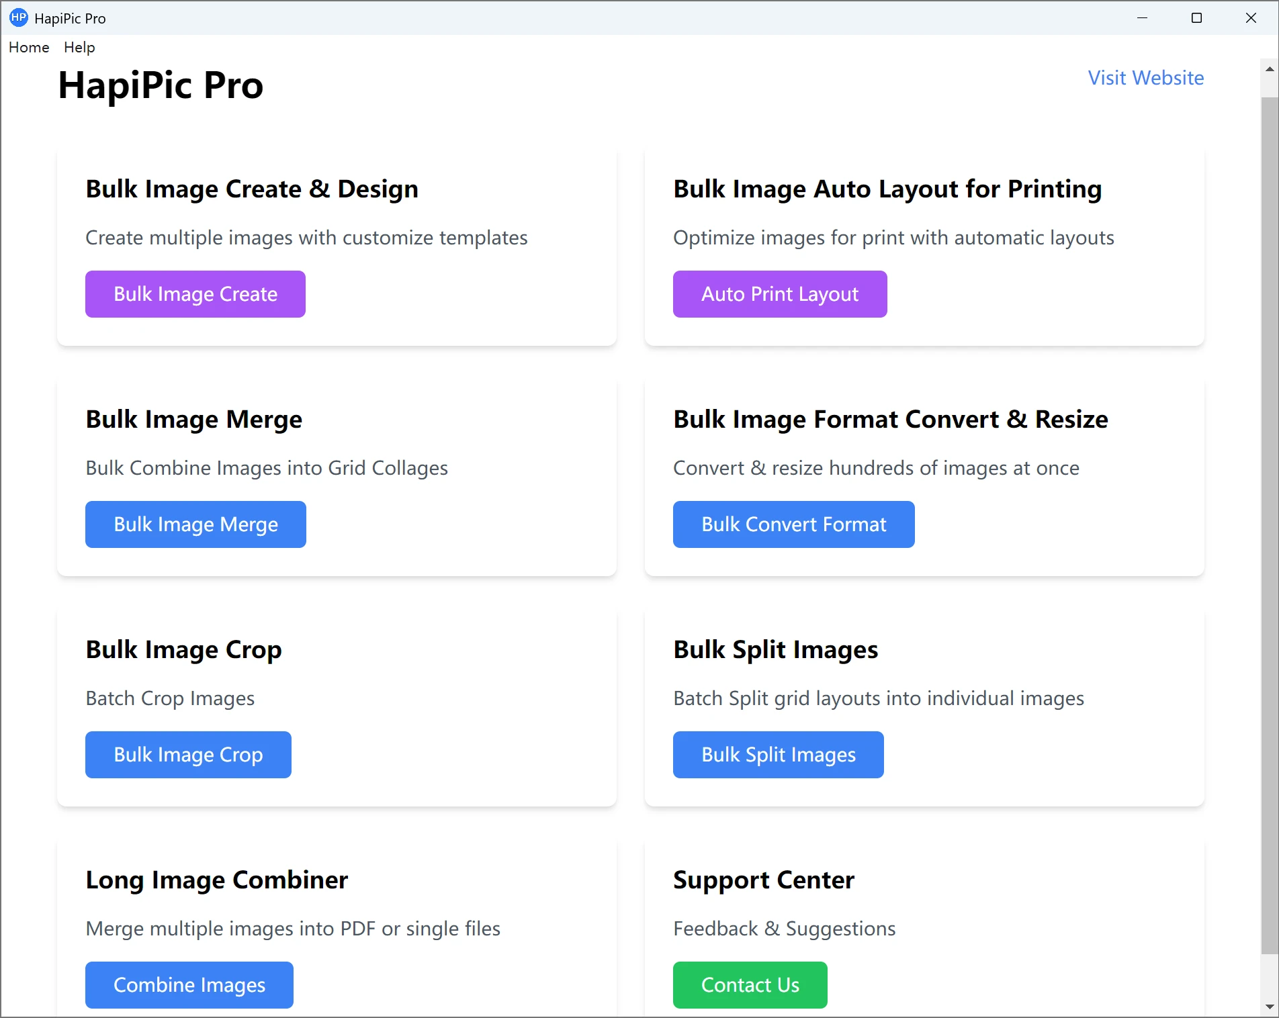This screenshot has width=1279, height=1018.
Task: Click 'Create multiple images with customize templates' text
Action: 306,238
